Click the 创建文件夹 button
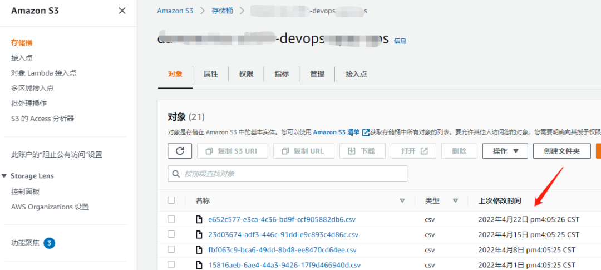601x270 pixels. pyautogui.click(x=561, y=151)
